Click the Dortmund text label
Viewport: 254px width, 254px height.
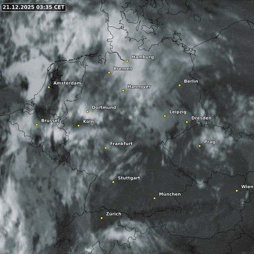(x=104, y=108)
